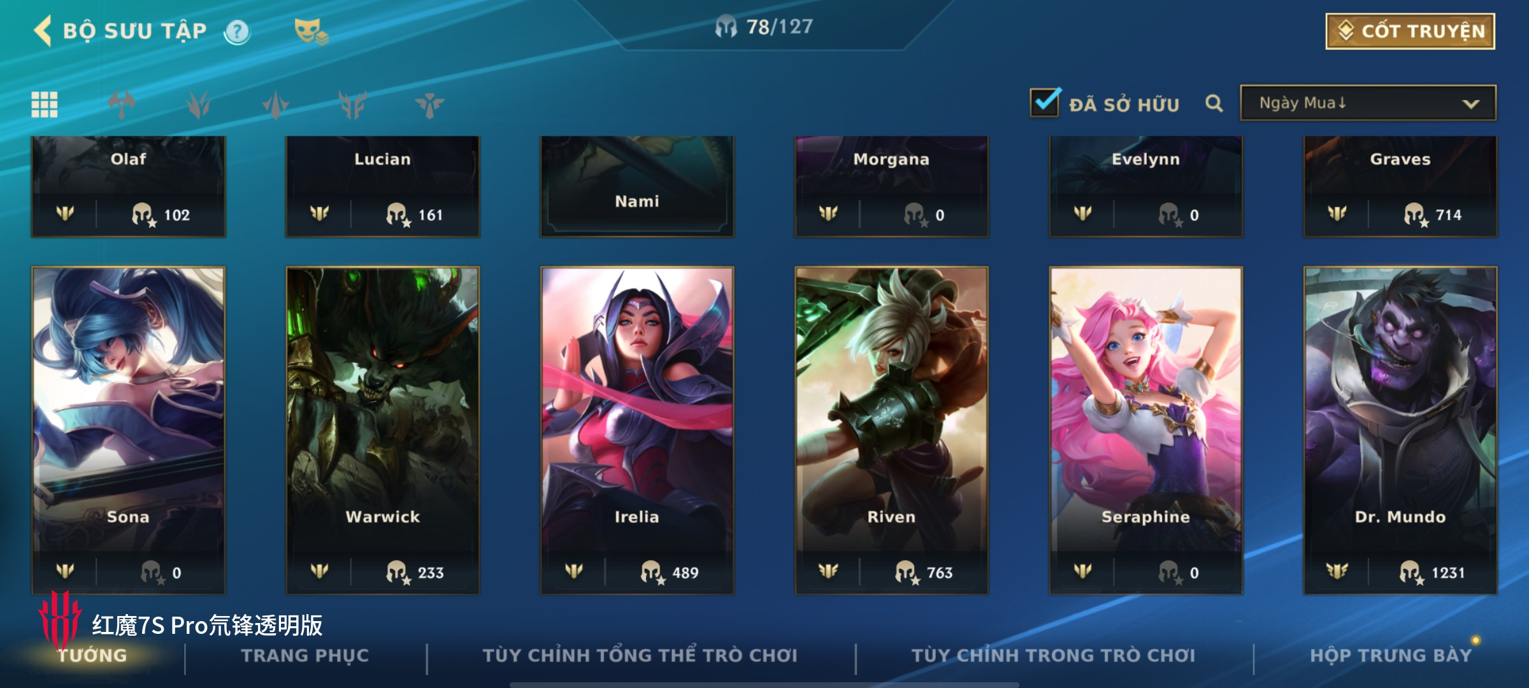Filter champions by the mage role icon
This screenshot has height=688, width=1529.
(276, 104)
